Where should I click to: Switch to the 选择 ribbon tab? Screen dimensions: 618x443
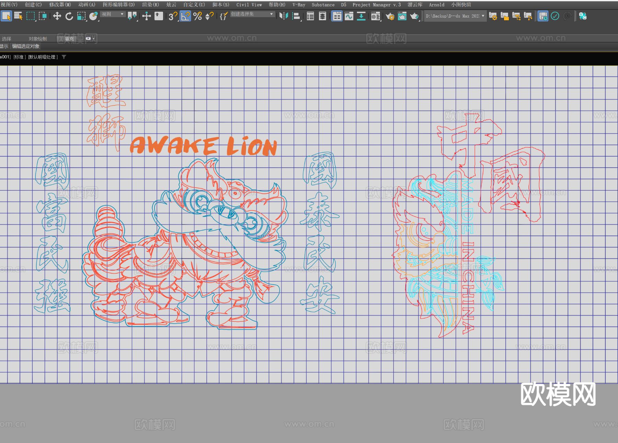coord(7,39)
